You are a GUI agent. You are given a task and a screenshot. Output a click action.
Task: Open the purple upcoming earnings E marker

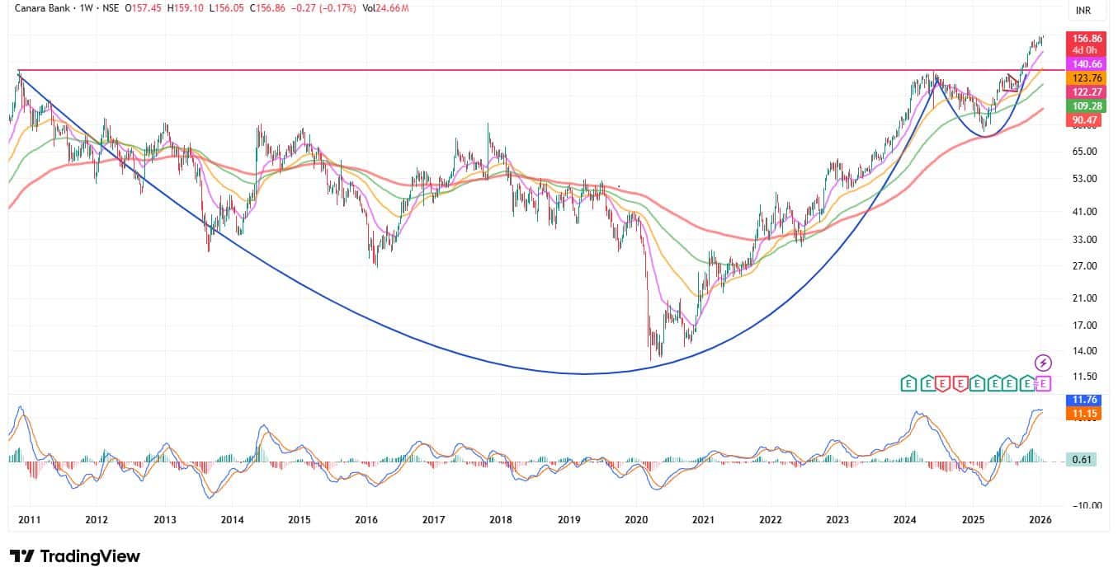pyautogui.click(x=1044, y=382)
